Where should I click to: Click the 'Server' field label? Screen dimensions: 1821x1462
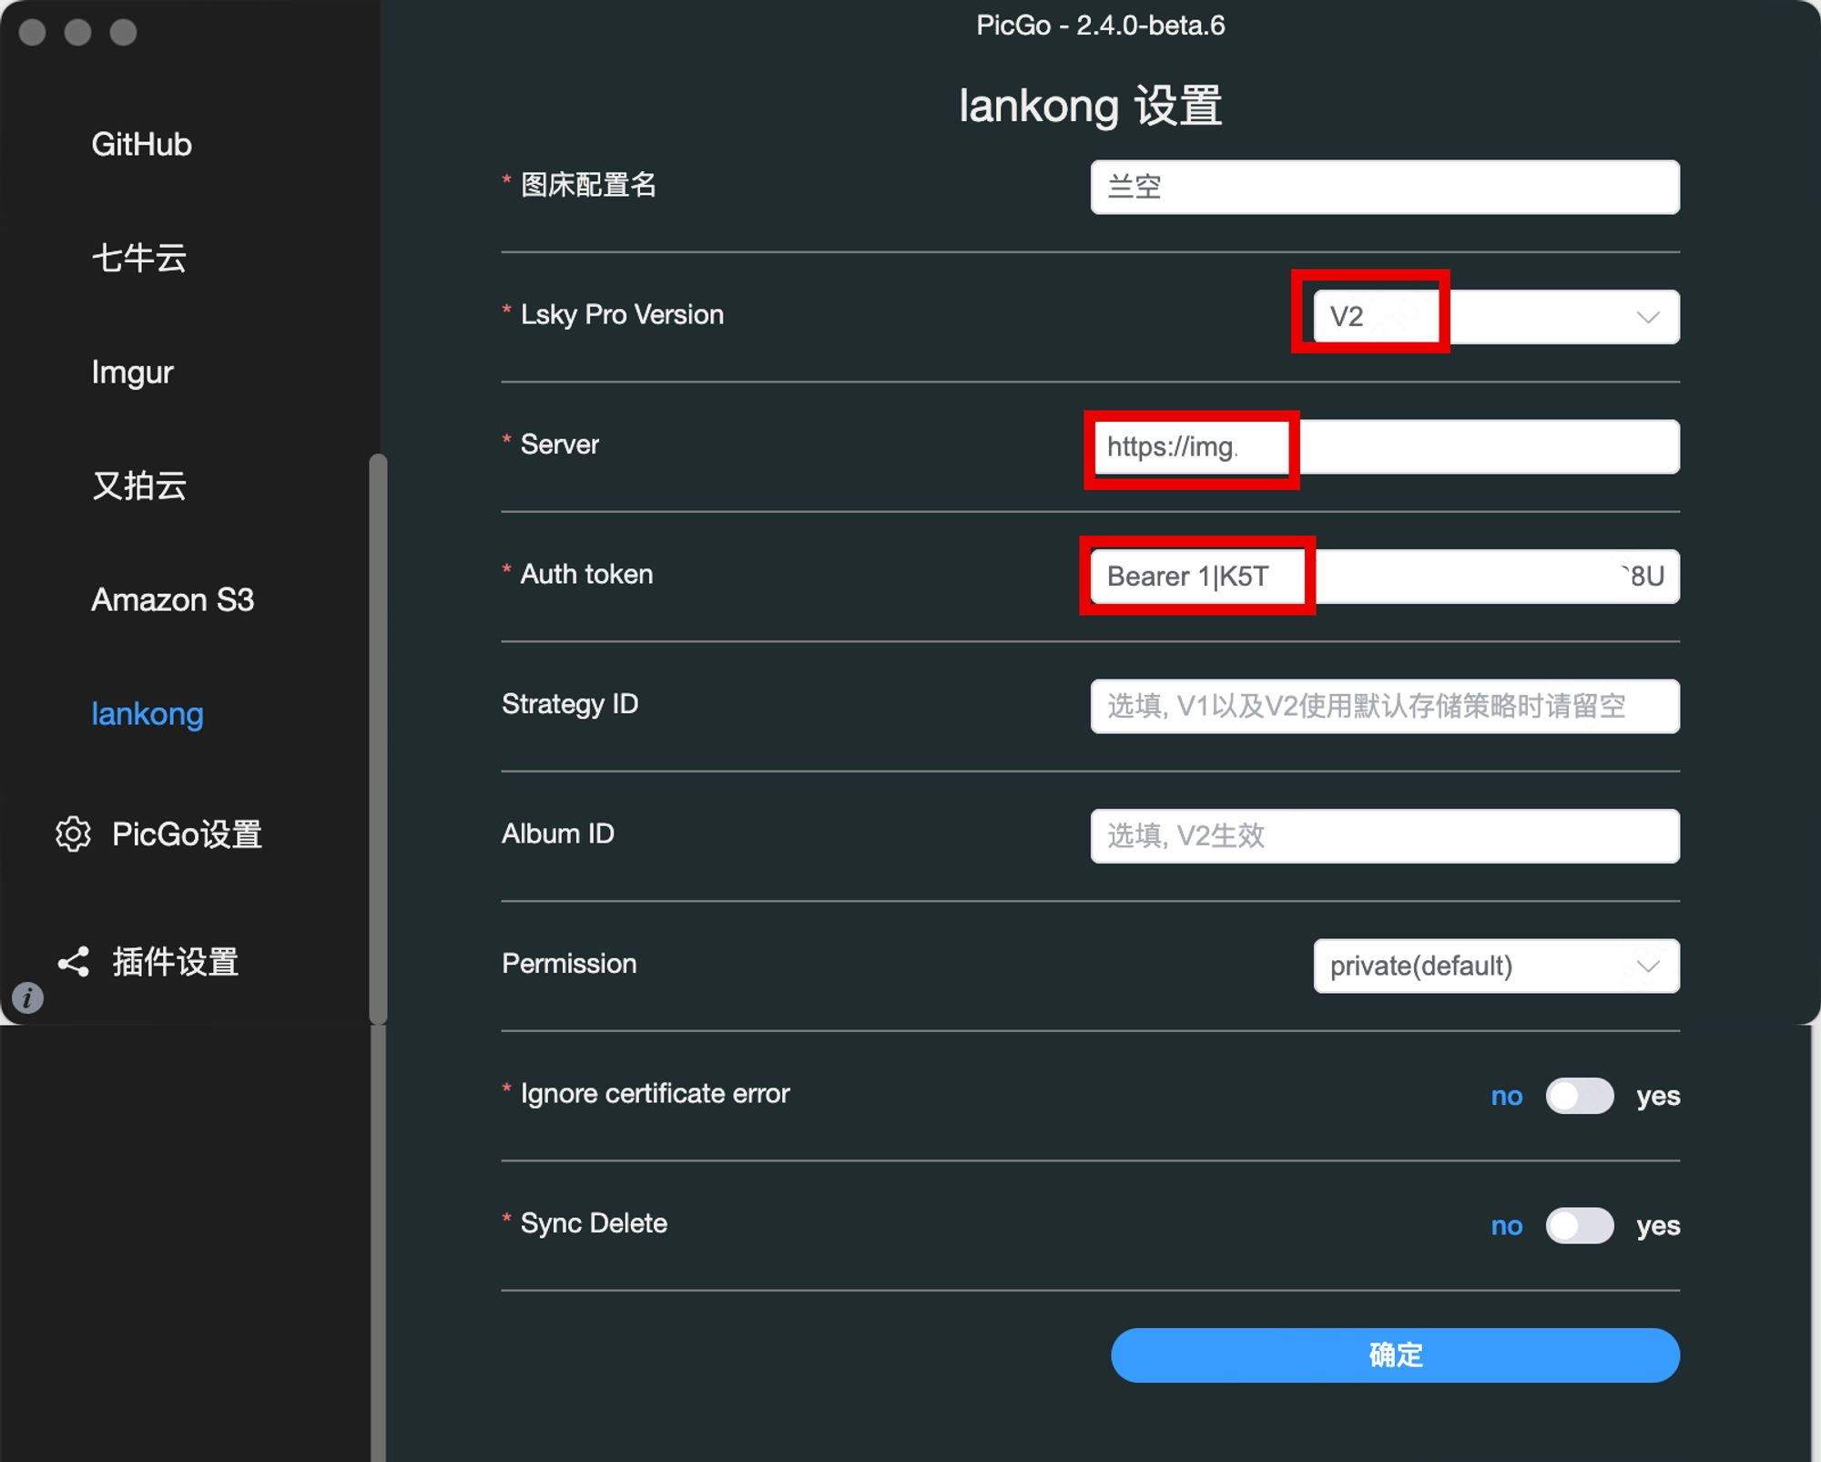tap(559, 445)
